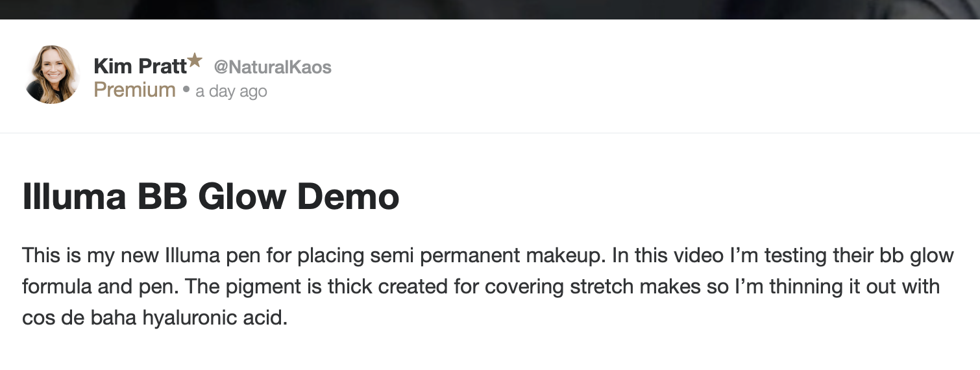
Task: Open Kim Pratt's profile avatar photo
Action: (52, 75)
